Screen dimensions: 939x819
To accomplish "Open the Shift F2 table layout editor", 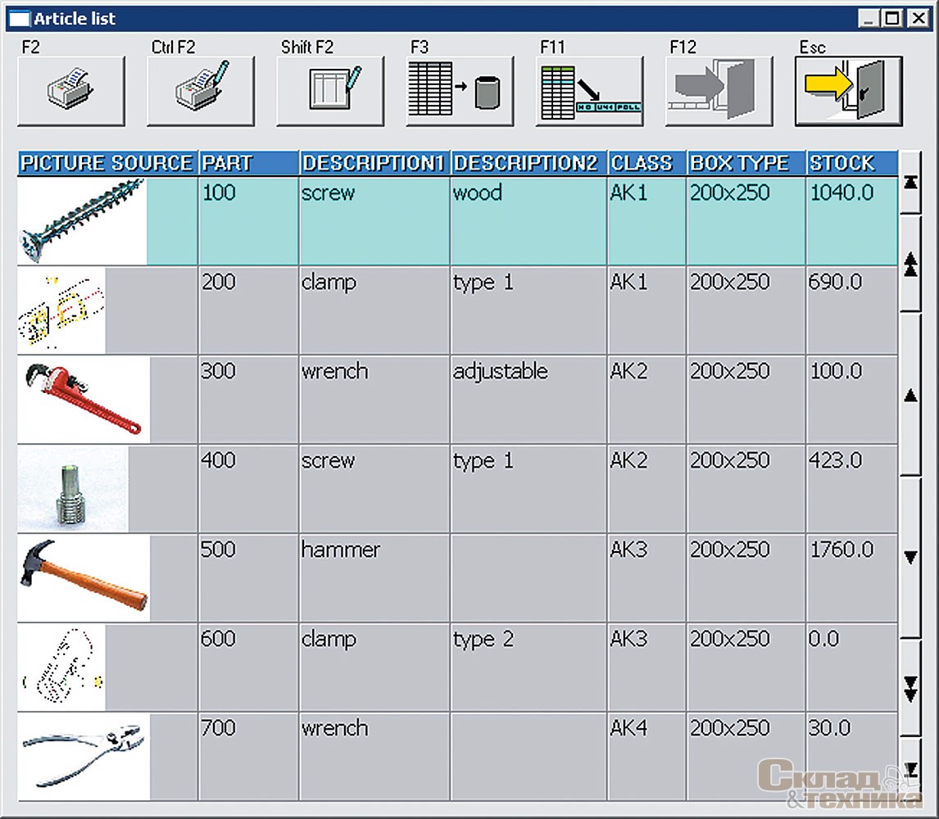I will point(330,91).
